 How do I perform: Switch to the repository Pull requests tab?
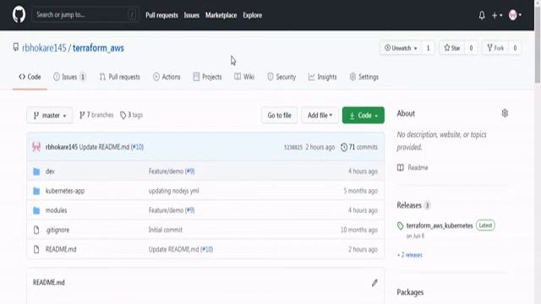coord(120,77)
